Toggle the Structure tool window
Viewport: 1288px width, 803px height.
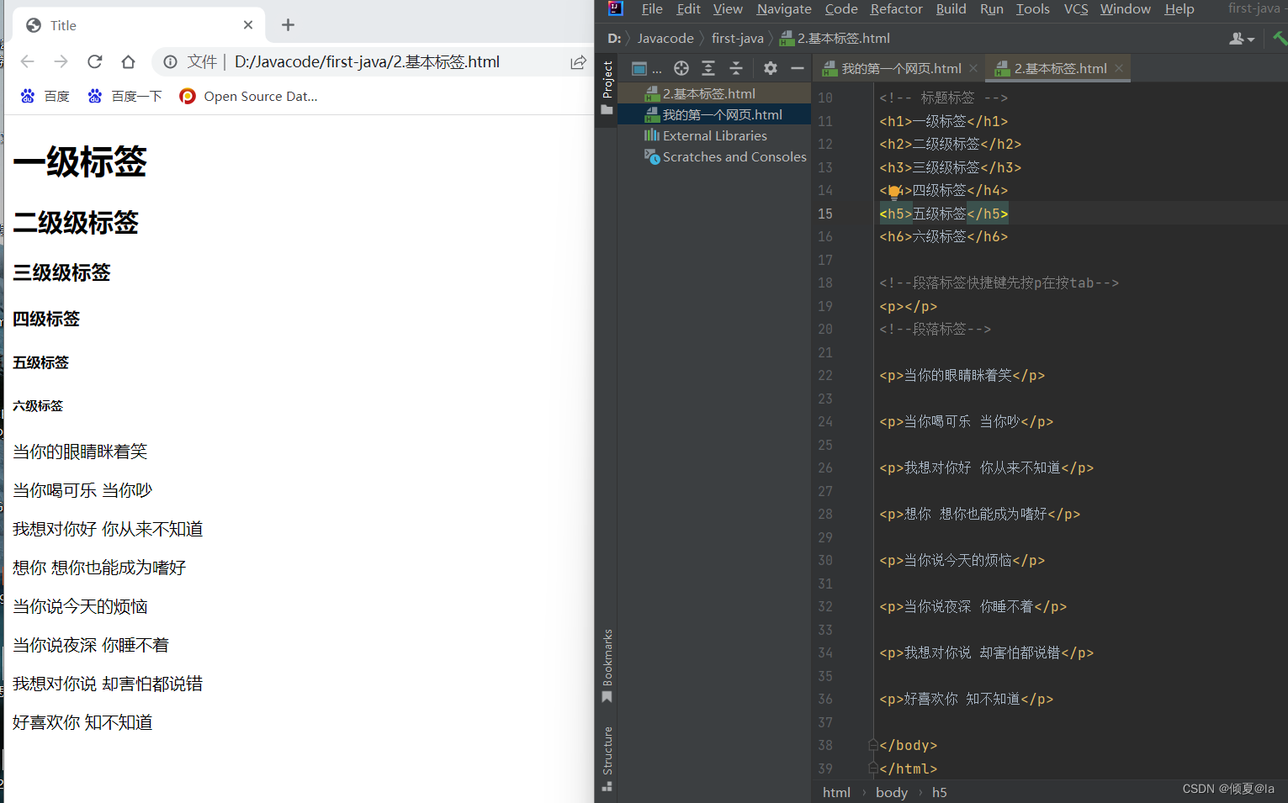tap(607, 758)
